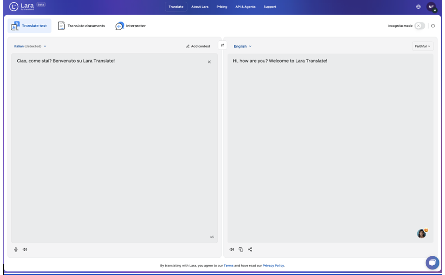Open the Italian detected source language dropdown
The image size is (445, 275).
tap(30, 46)
